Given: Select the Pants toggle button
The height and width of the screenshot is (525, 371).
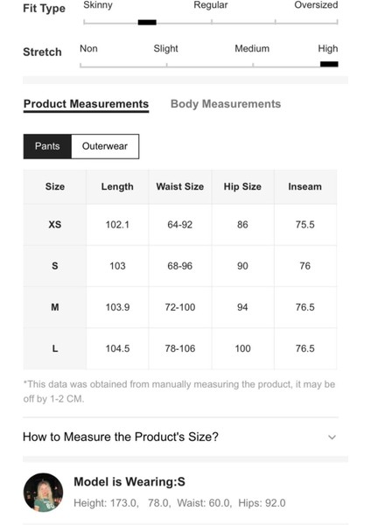Looking at the screenshot, I should click(x=47, y=146).
